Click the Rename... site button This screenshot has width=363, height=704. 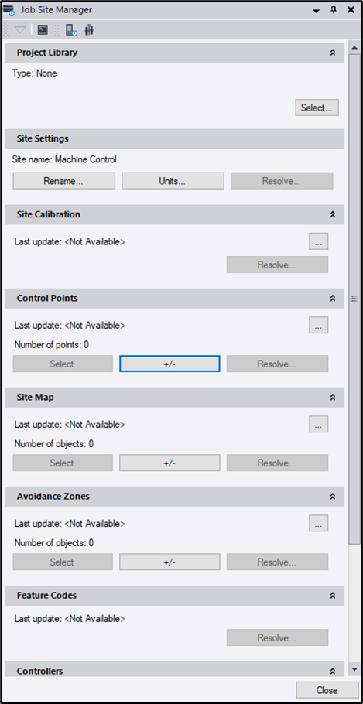coord(63,181)
